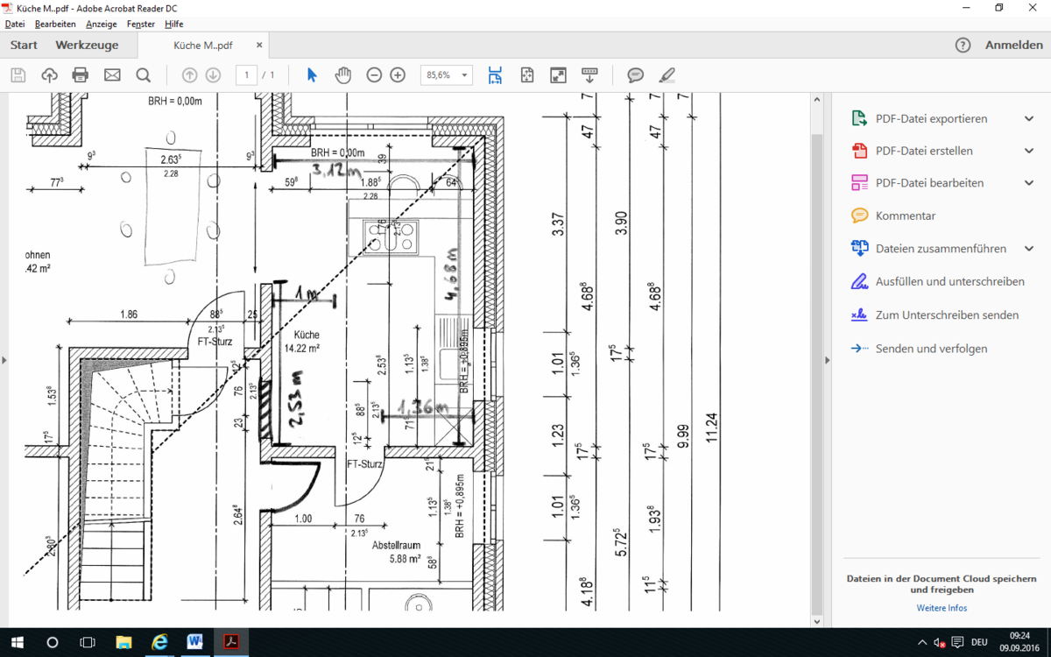Select the hand pan tool
The image size is (1051, 657).
342,75
